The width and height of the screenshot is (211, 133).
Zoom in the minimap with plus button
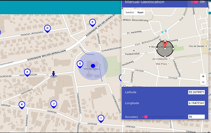click(x=203, y=76)
